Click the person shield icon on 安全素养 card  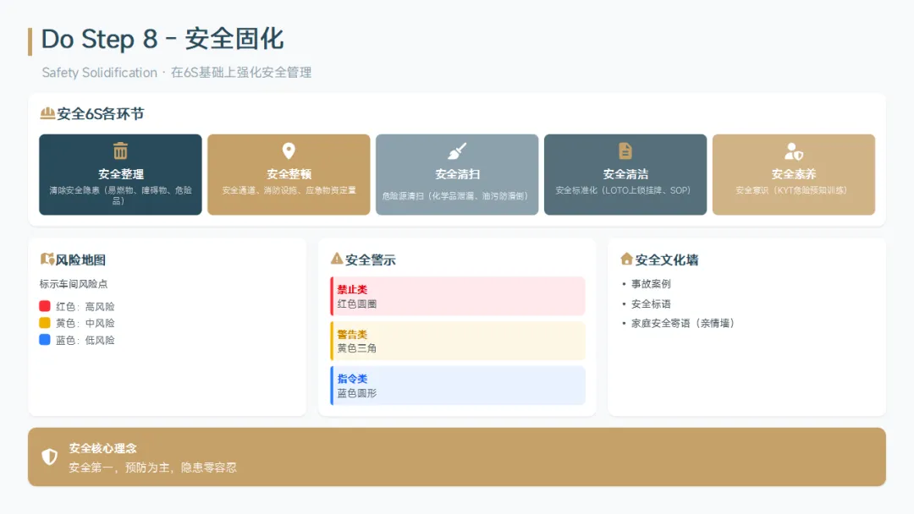pos(793,151)
